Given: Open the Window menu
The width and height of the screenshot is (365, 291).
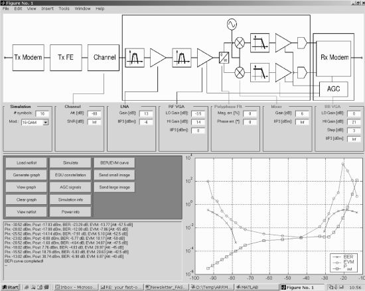Looking at the screenshot, I should [x=82, y=9].
